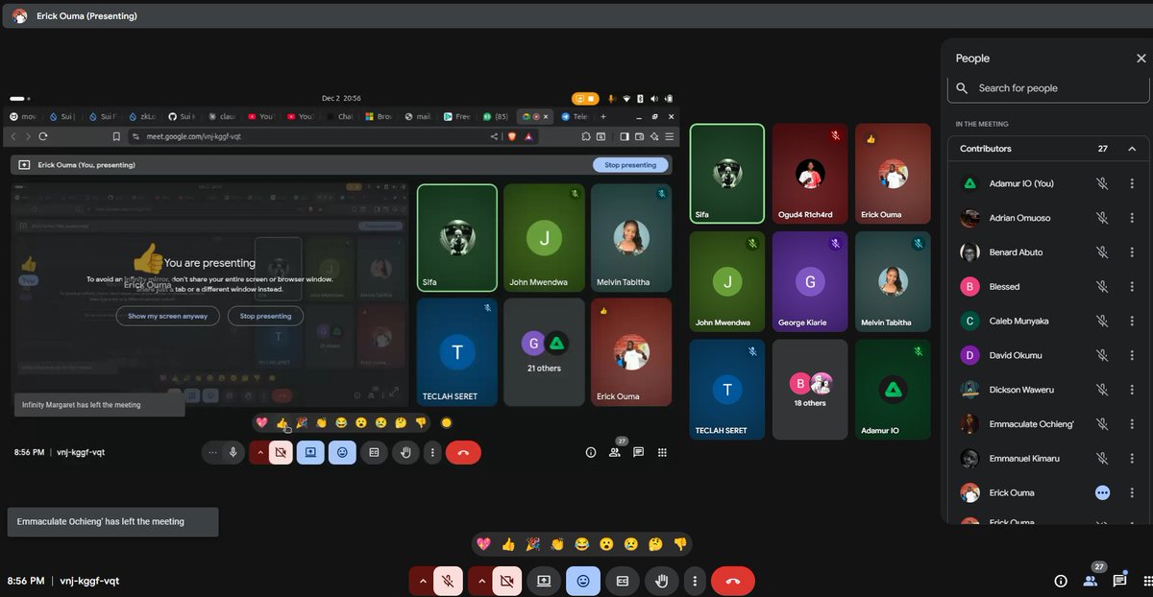Click the 'Dec 2 20:56' clock in system bar
Image resolution: width=1153 pixels, height=597 pixels.
[341, 98]
